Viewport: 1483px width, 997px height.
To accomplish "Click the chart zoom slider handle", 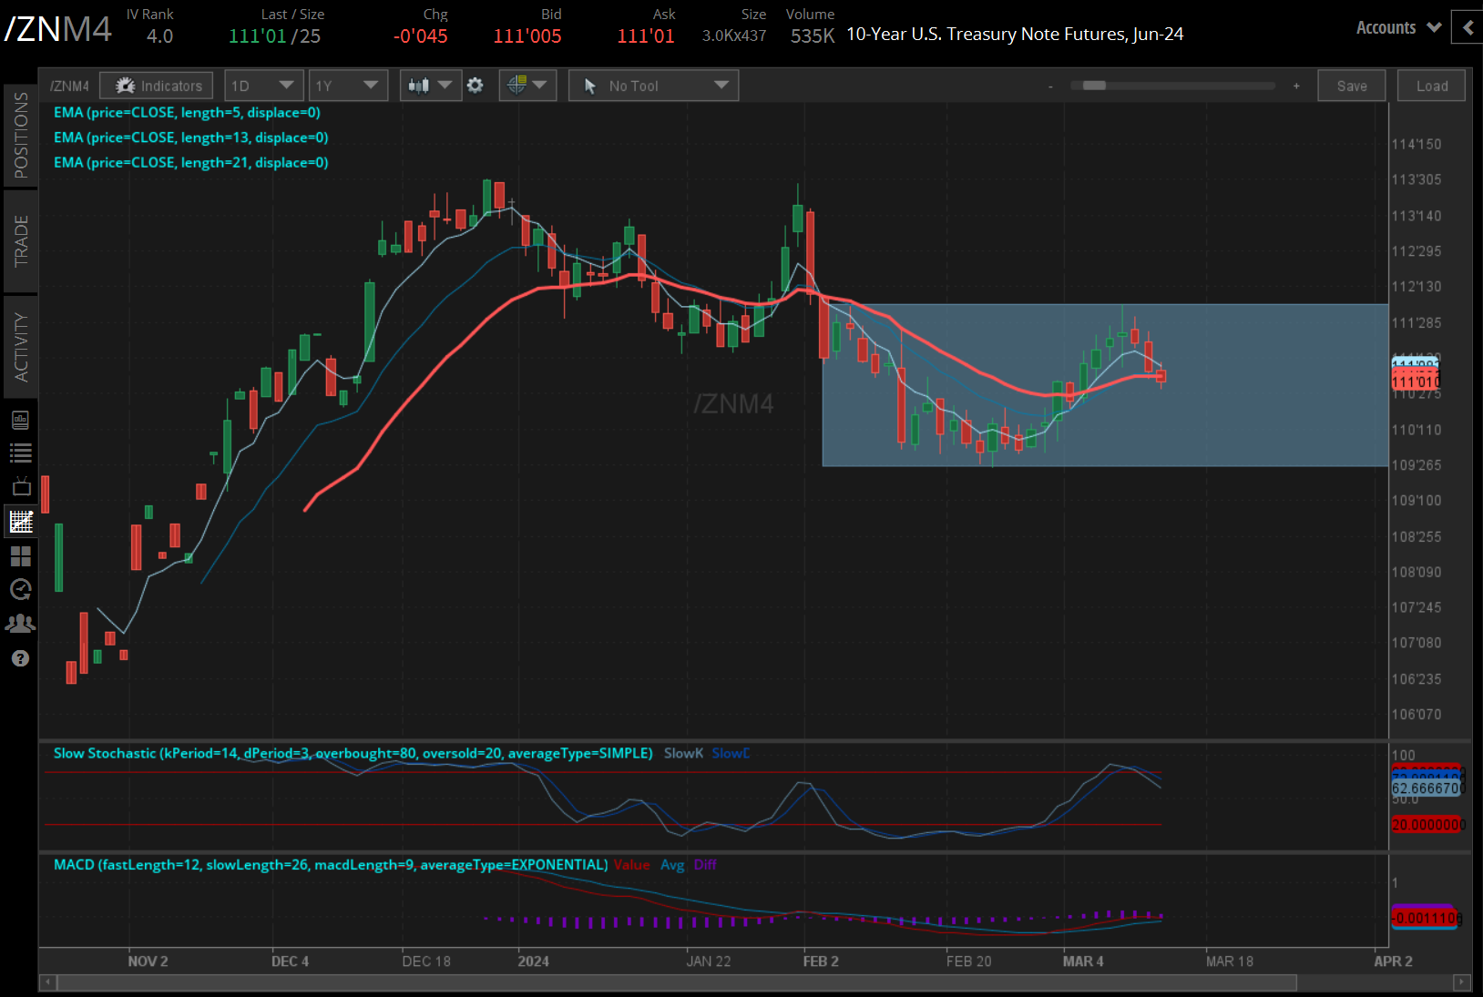I will pos(1094,86).
